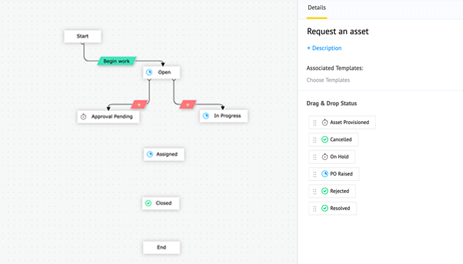Click the Cancelled green checkmark icon

pos(325,140)
